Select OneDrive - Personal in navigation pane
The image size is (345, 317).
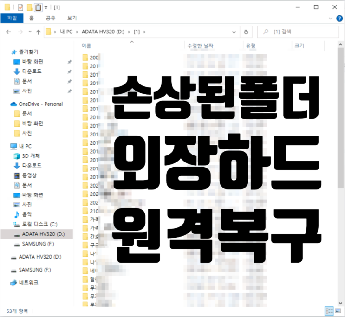click(x=40, y=104)
